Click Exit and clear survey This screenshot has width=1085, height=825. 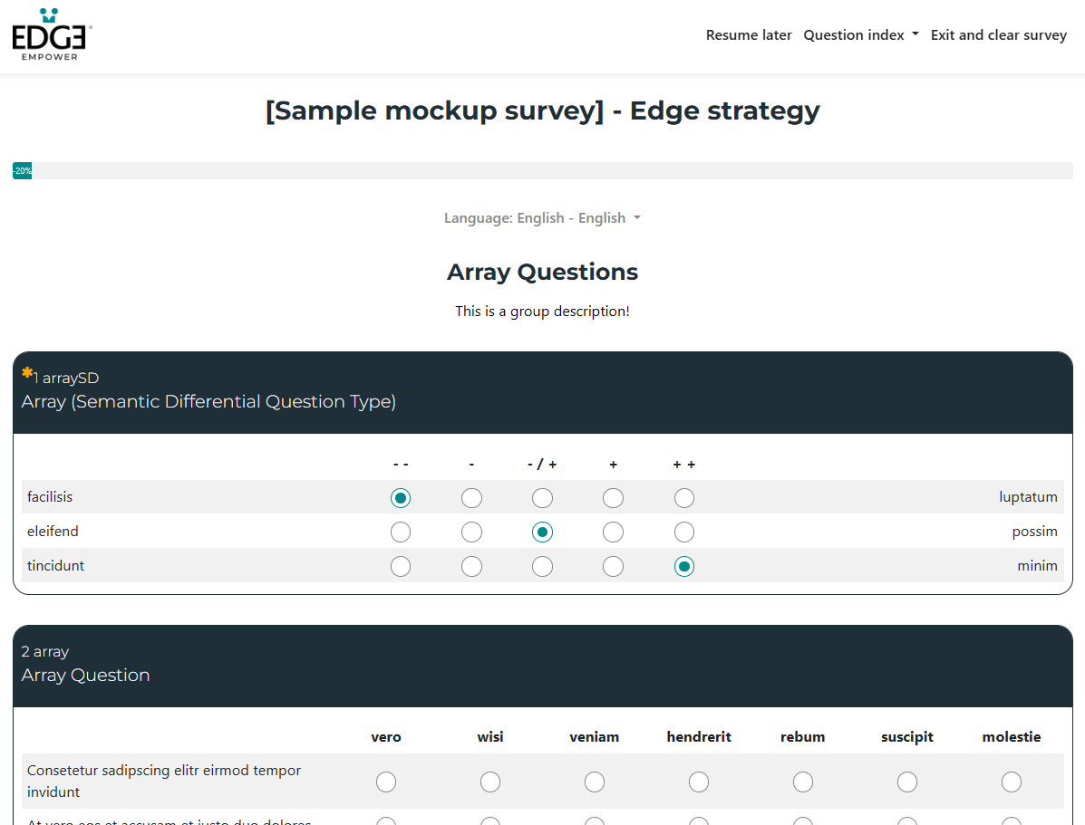coord(998,35)
